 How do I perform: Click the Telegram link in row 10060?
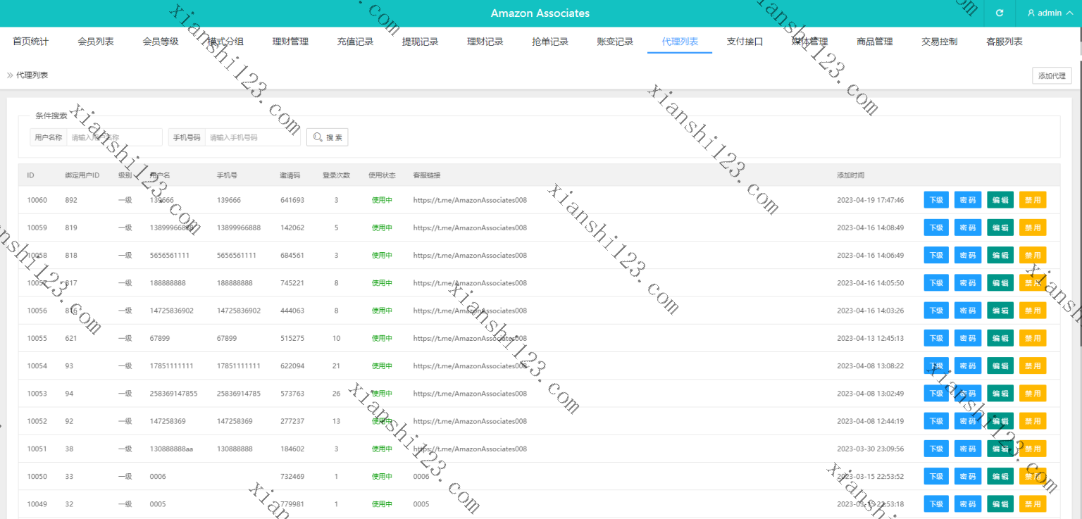470,200
